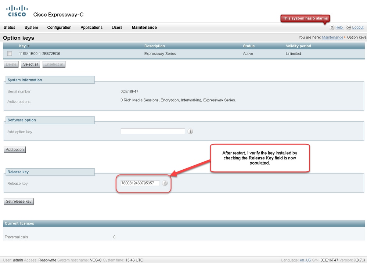The image size is (367, 263).
Task: Focus the Release key input field
Action: click(140, 183)
